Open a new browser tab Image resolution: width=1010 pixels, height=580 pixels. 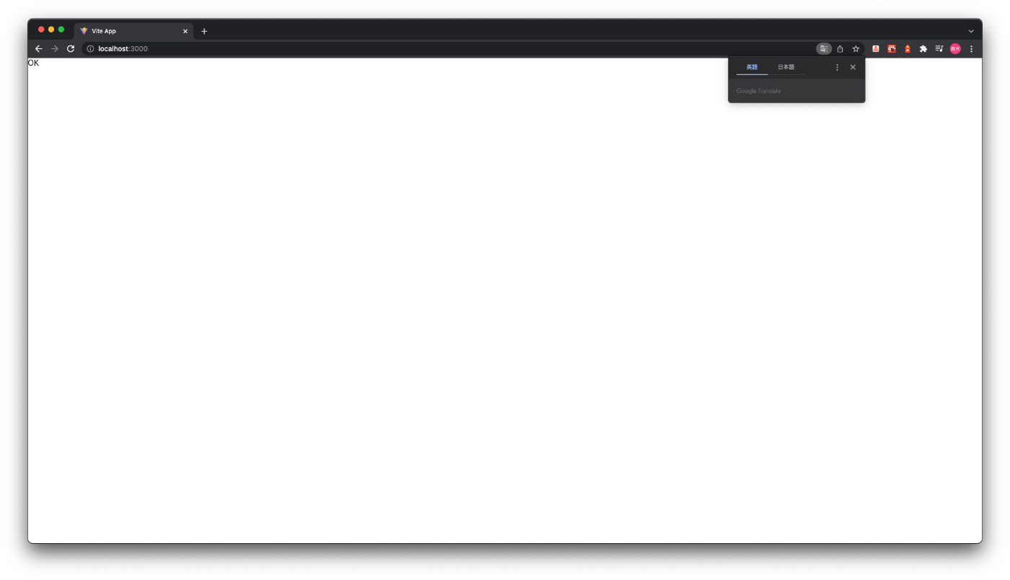[x=204, y=31]
